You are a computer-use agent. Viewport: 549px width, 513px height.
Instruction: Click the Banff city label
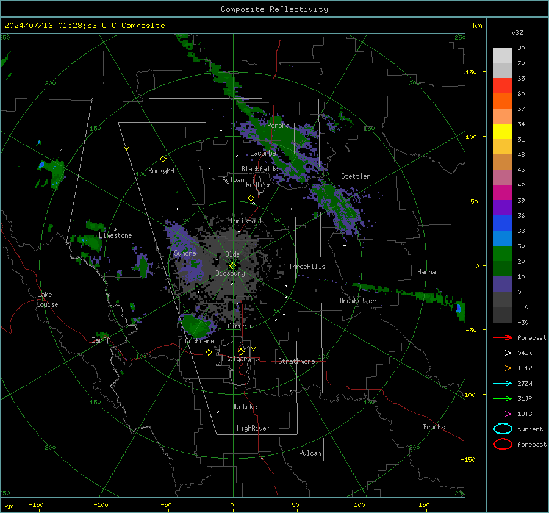point(101,340)
